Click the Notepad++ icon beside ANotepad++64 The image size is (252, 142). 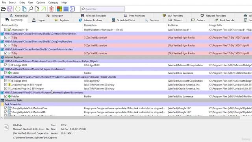9,30
